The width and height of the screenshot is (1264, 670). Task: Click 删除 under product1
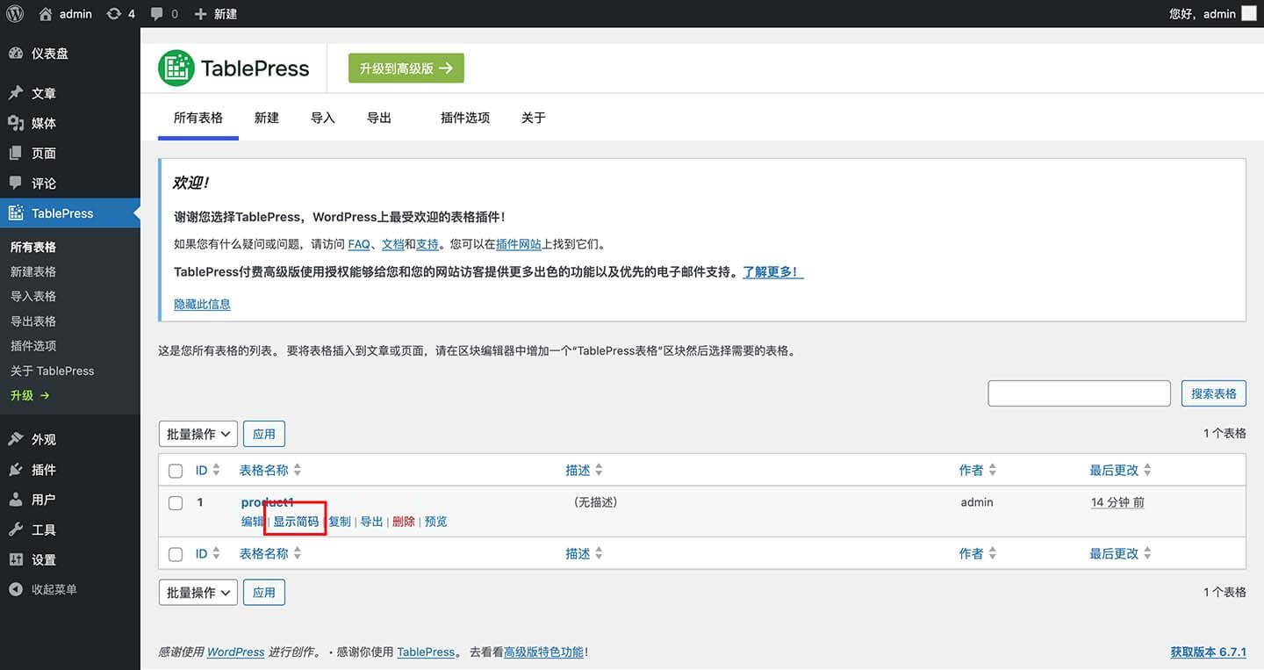click(x=404, y=522)
